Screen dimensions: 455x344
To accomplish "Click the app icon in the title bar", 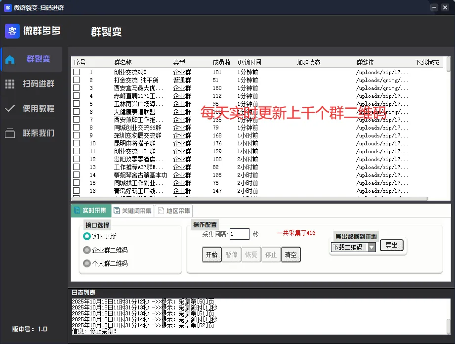I will click(x=7, y=7).
